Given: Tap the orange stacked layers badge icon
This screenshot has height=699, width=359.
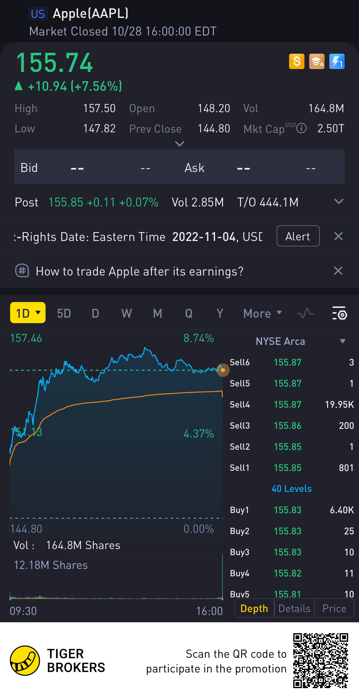Looking at the screenshot, I should [x=317, y=61].
